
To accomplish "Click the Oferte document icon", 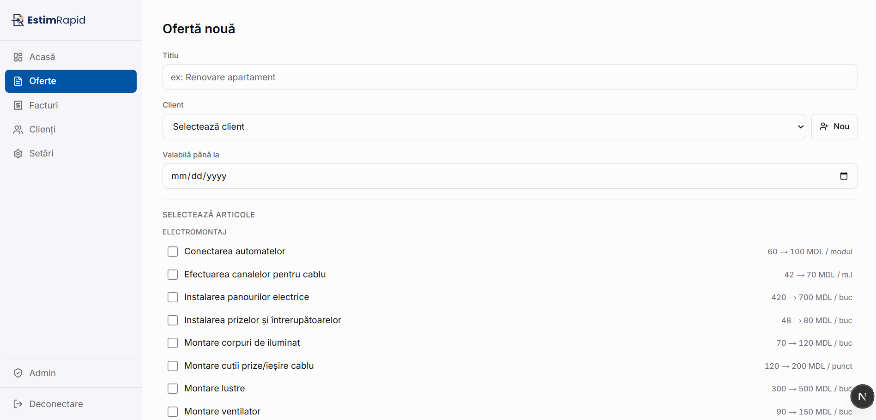I will (18, 81).
